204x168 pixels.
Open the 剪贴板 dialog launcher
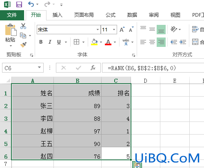31,55
